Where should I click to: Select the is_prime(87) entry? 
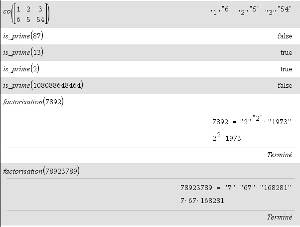23,36
